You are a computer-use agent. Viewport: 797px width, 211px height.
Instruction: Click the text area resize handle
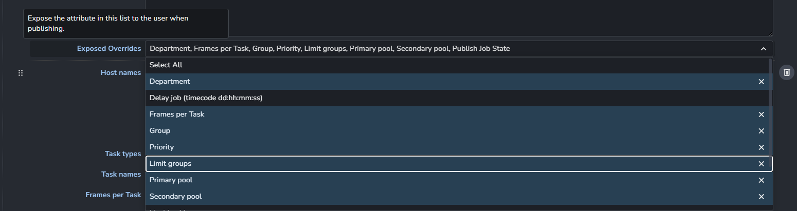[x=770, y=33]
